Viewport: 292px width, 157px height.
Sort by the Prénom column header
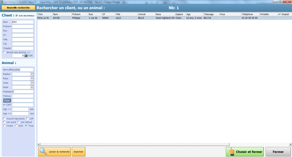[x=80, y=14]
